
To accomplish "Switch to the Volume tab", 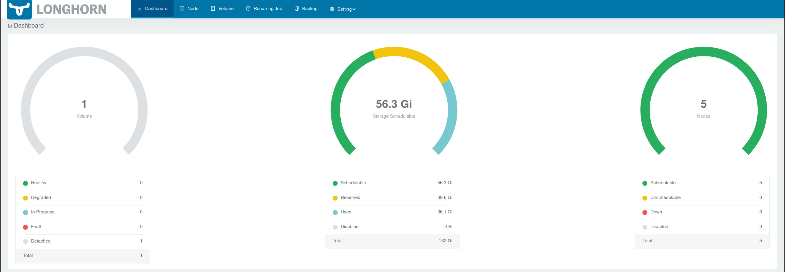I will click(222, 9).
